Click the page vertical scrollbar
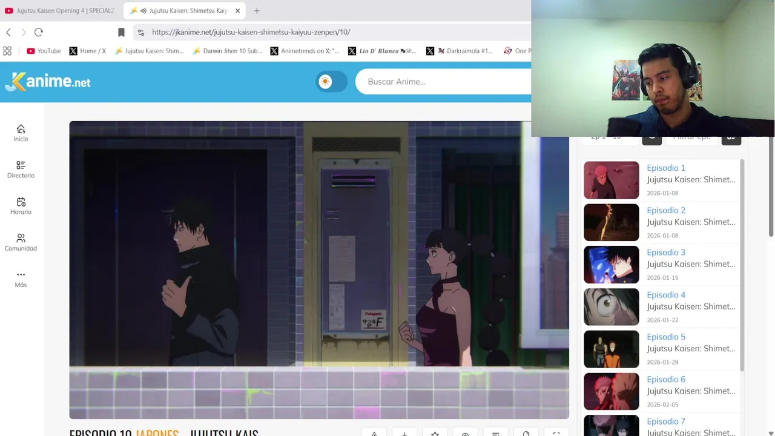This screenshot has height=436, width=775. tap(771, 187)
